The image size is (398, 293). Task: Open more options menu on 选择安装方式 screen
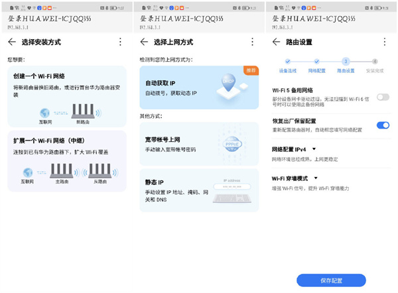[120, 42]
